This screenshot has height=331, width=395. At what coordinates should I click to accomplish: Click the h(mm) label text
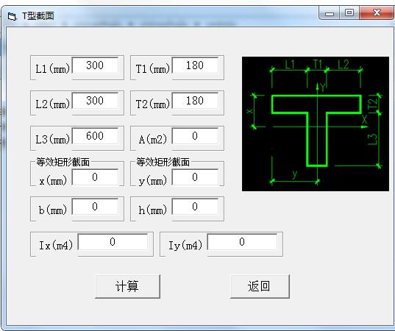153,210
